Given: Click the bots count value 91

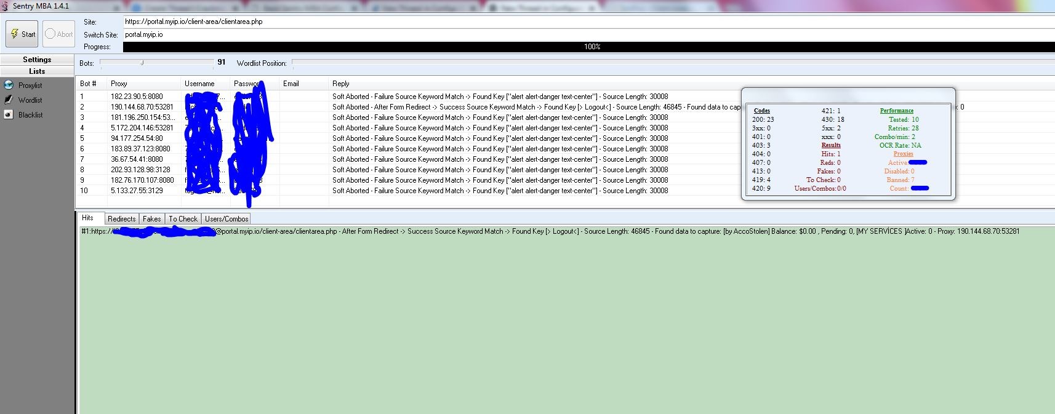Looking at the screenshot, I should pos(222,62).
